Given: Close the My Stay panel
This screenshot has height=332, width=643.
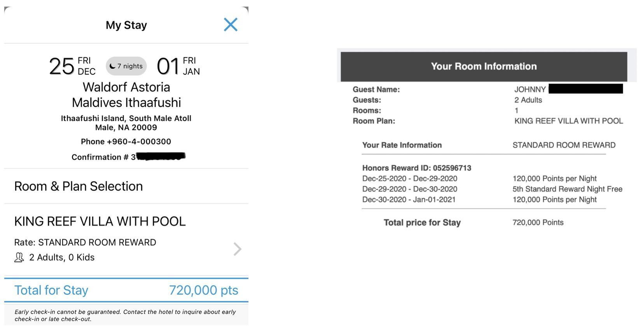Looking at the screenshot, I should tap(231, 24).
